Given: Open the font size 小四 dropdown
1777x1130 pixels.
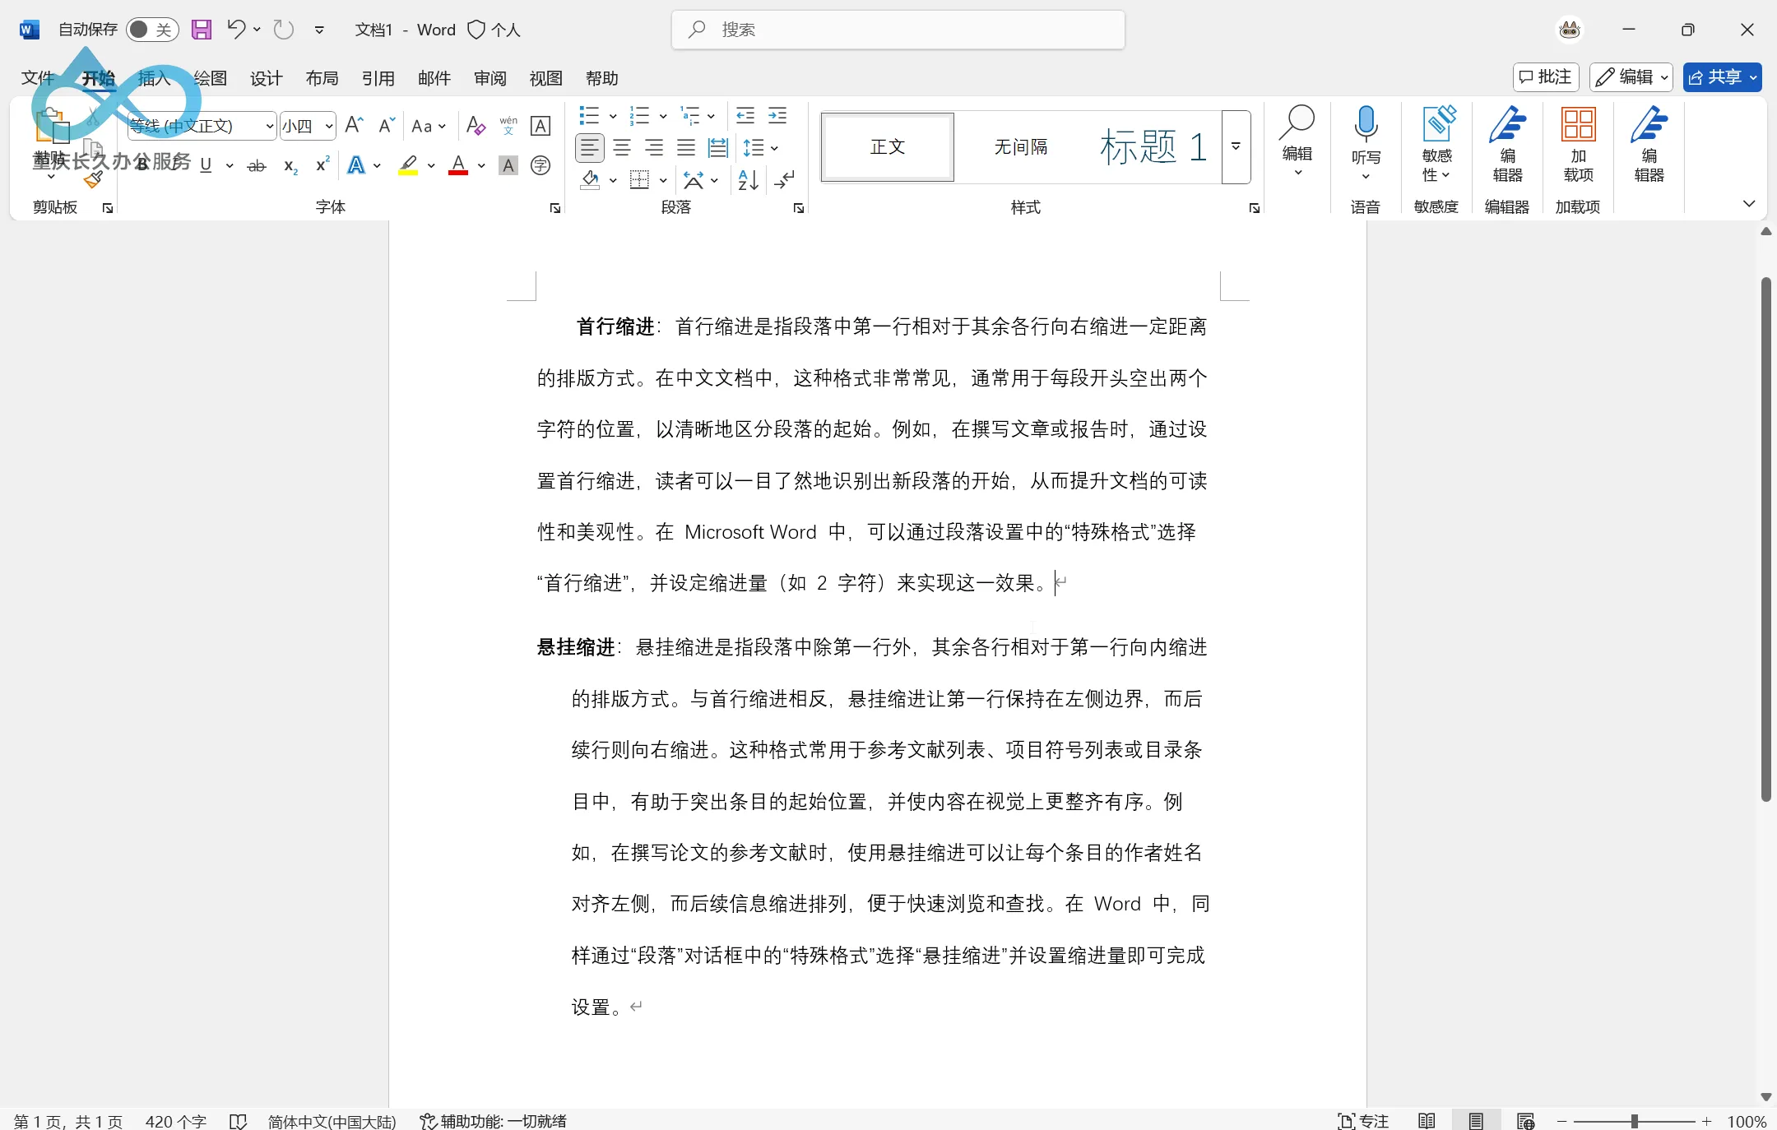Looking at the screenshot, I should pos(328,126).
